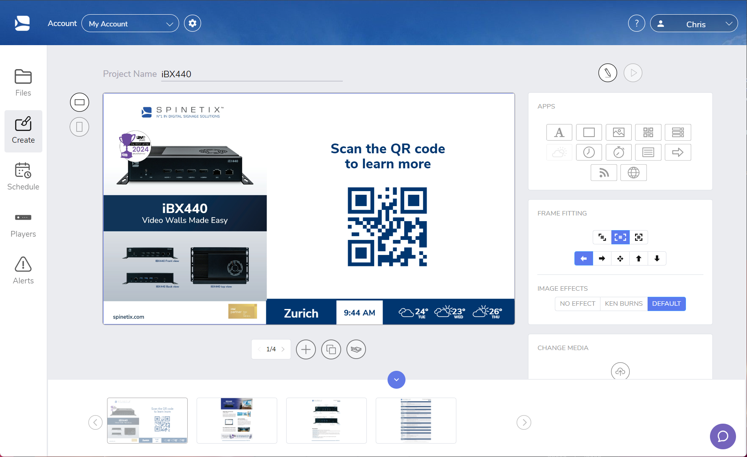Choose DEFAULT image effect

click(666, 304)
